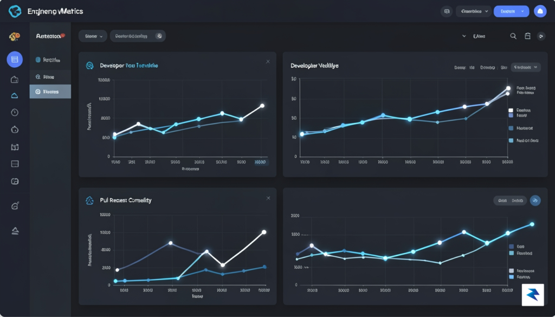Click the blue cloud icon in left sidebar
This screenshot has height=317, width=555.
pyautogui.click(x=15, y=95)
